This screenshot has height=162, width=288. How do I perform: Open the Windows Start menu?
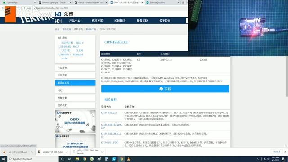point(4,159)
